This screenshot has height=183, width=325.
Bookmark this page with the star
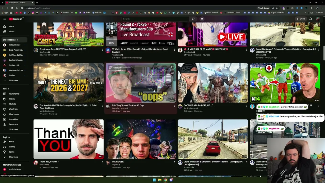point(277,8)
